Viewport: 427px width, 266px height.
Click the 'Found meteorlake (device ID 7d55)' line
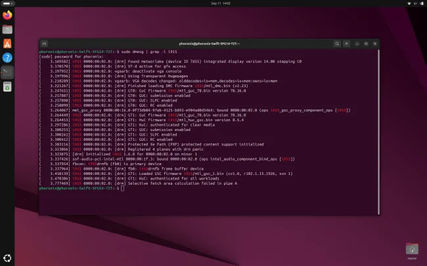[x=171, y=62]
